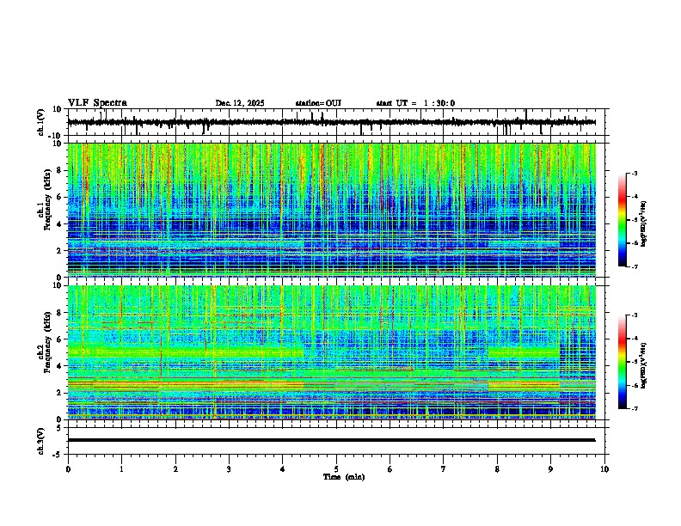Click the "Time (min)" axis title
Viewport: 681px width, 526px height.
pos(344,477)
